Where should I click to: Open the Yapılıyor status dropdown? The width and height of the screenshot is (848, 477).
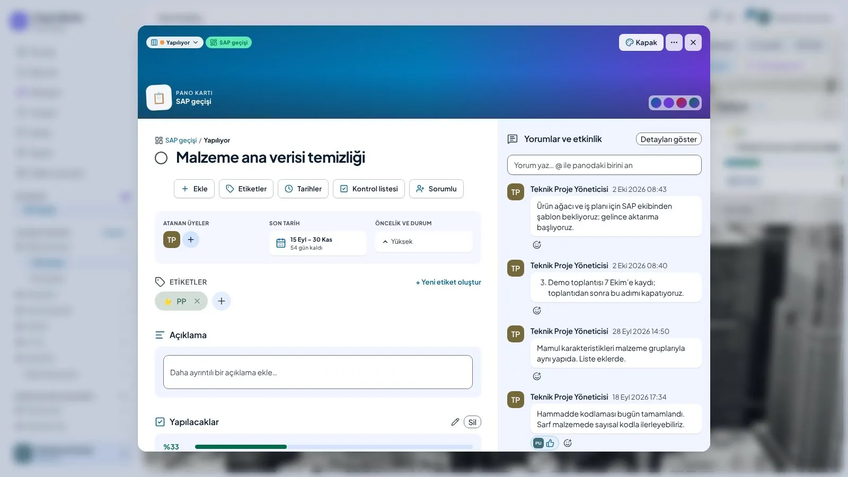175,42
